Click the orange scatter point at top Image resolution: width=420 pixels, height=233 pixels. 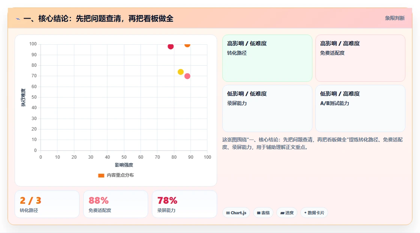tap(187, 45)
